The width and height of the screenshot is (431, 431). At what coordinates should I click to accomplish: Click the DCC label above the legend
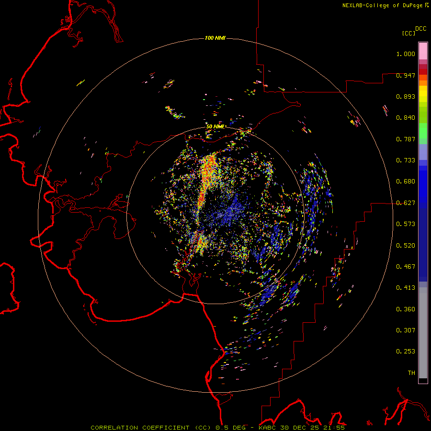pyautogui.click(x=421, y=29)
